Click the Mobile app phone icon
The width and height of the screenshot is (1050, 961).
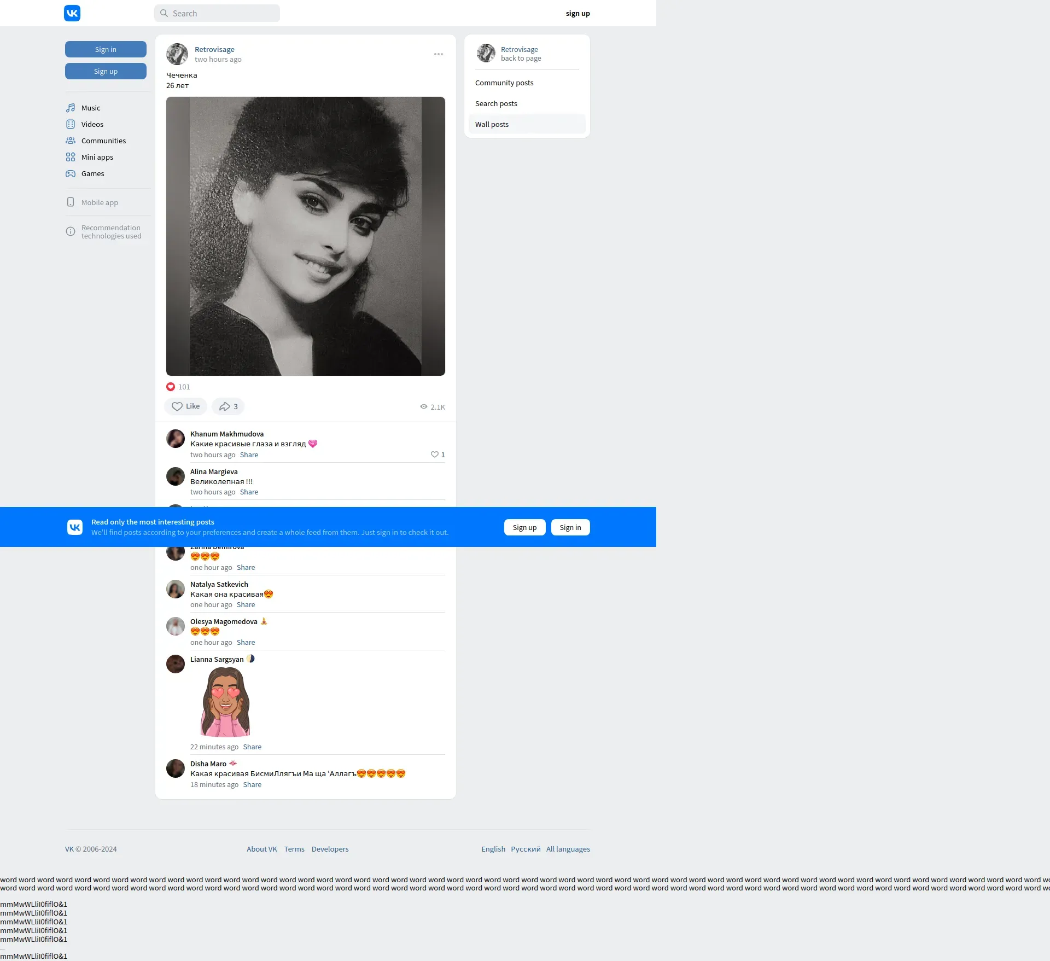(x=71, y=202)
